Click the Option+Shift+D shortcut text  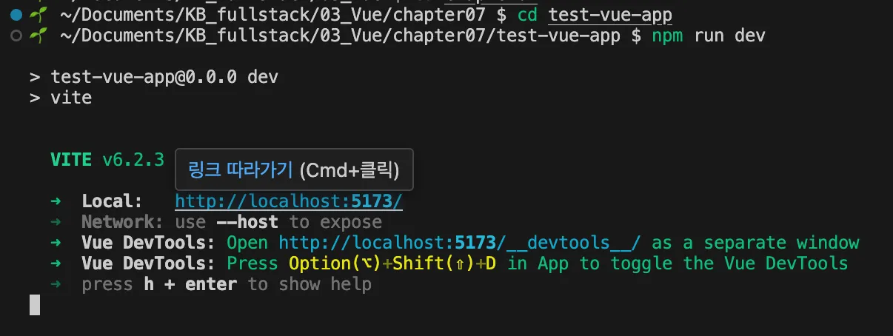[x=392, y=263]
